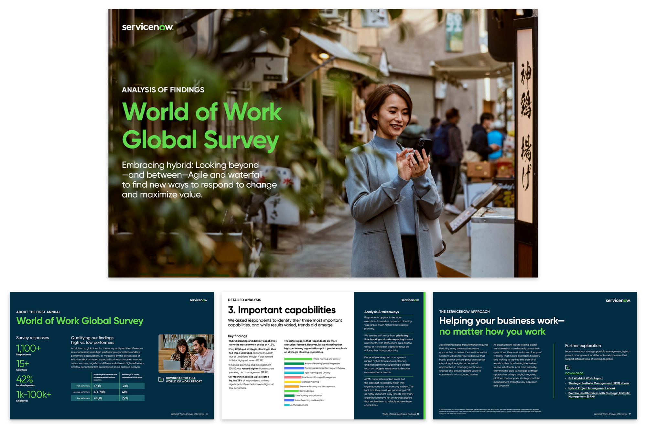Click the Strategic Planning yellow chart bar
The image size is (646, 429).
tap(292, 382)
